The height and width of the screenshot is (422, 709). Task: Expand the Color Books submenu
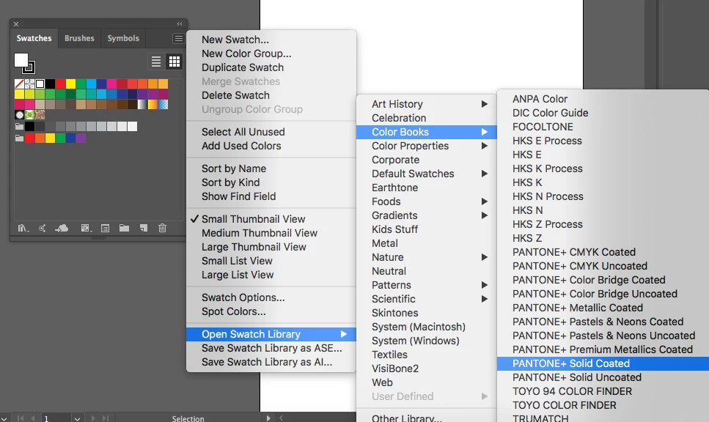tap(427, 132)
